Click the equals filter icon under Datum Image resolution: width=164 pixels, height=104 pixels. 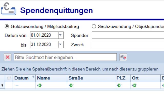(17, 86)
